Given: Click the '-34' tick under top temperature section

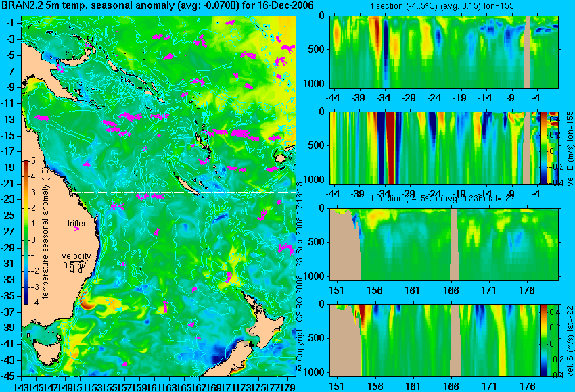Looking at the screenshot, I should click(384, 98).
